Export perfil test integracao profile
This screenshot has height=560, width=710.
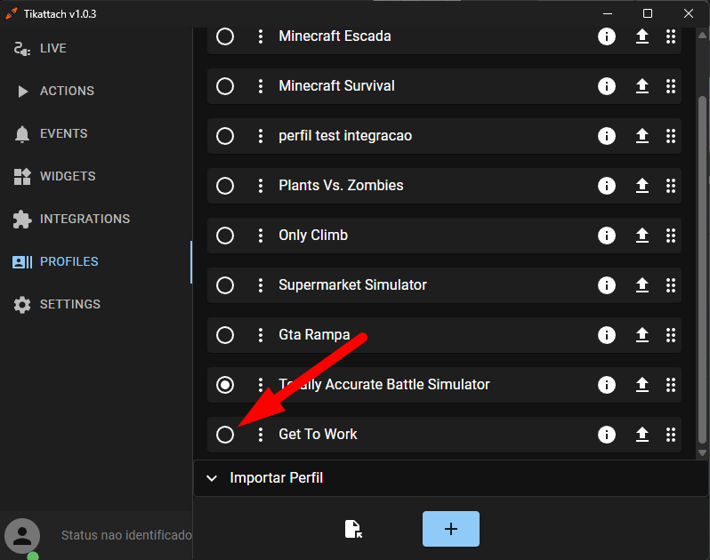(642, 136)
